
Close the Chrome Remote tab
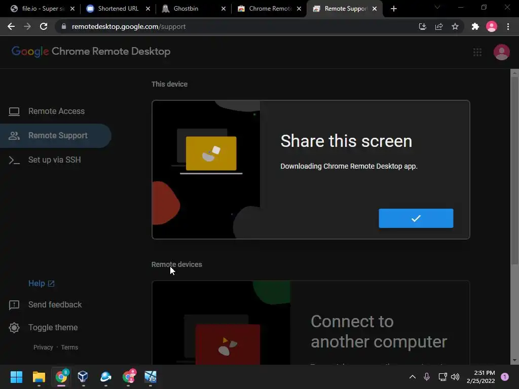[x=299, y=9]
